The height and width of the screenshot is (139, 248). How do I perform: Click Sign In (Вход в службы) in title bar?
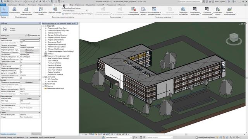point(219,2)
